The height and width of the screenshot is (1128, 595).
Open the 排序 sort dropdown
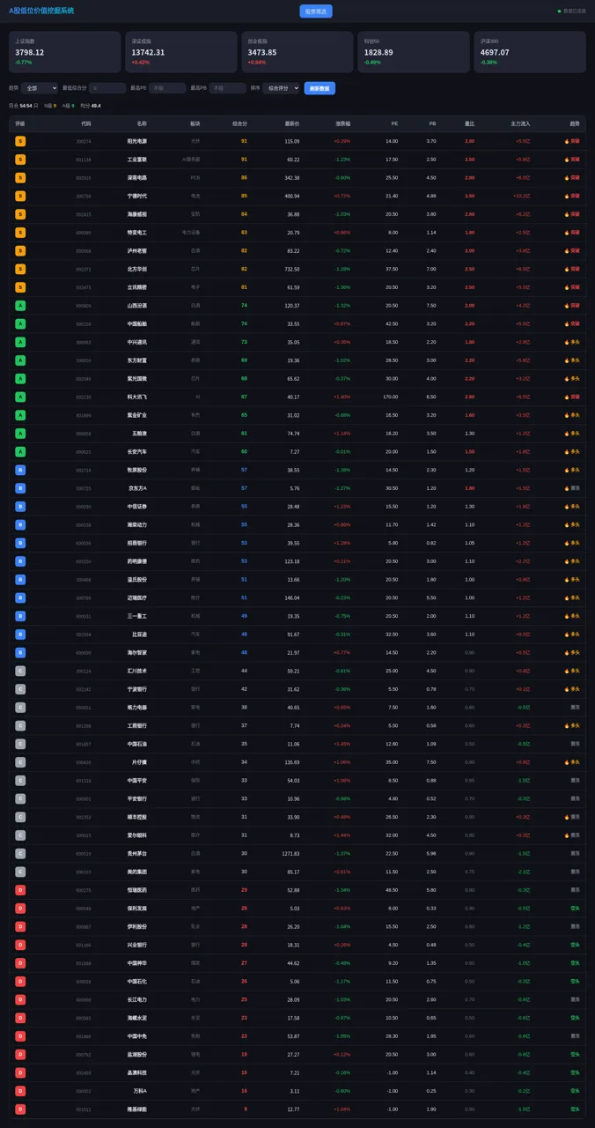coord(281,88)
